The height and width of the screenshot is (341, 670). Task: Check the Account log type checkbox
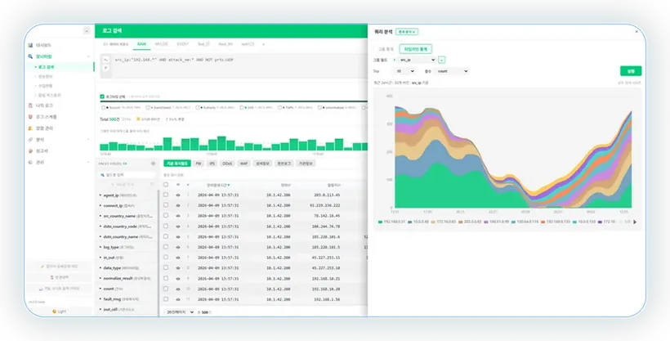104,108
